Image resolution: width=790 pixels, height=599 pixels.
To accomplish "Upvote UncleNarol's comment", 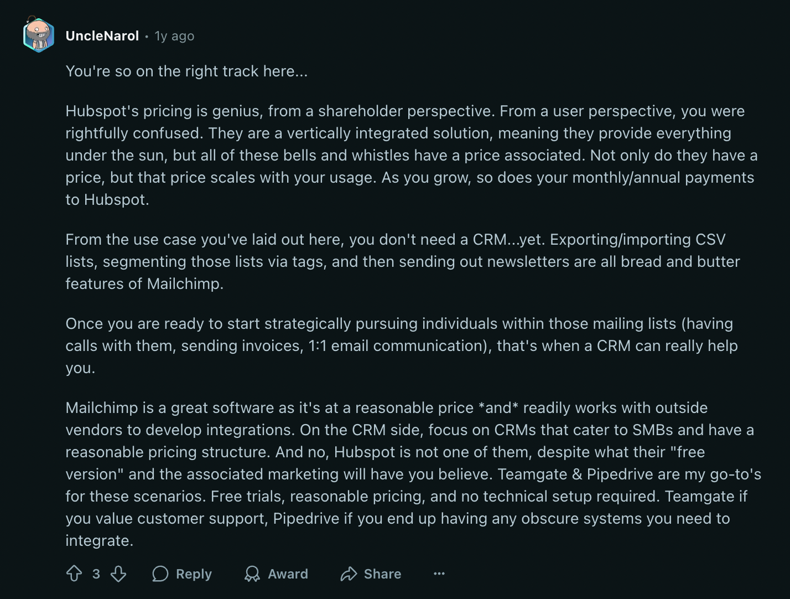I will pos(75,574).
